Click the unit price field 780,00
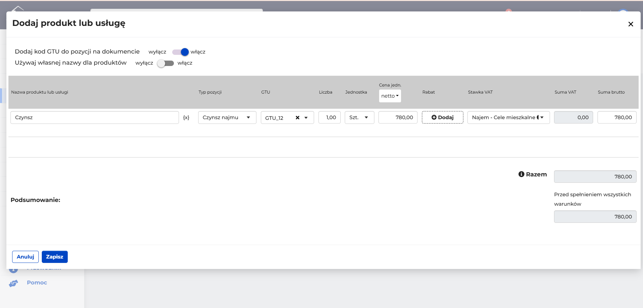This screenshot has height=308, width=643. tap(398, 117)
